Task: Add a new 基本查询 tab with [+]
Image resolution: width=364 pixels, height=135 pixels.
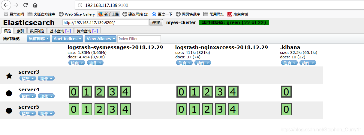Action: 68,31
